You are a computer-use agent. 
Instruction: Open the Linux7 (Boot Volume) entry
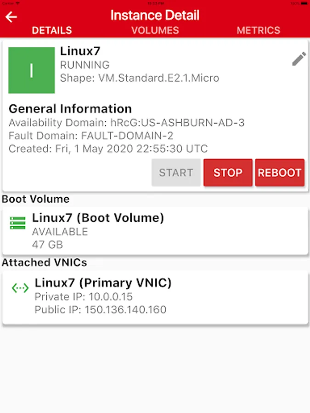(x=98, y=218)
